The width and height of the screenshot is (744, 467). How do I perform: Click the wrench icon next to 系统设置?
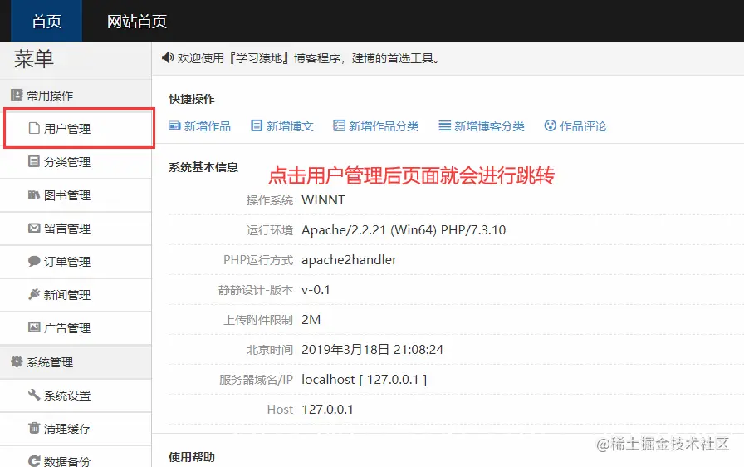point(34,395)
